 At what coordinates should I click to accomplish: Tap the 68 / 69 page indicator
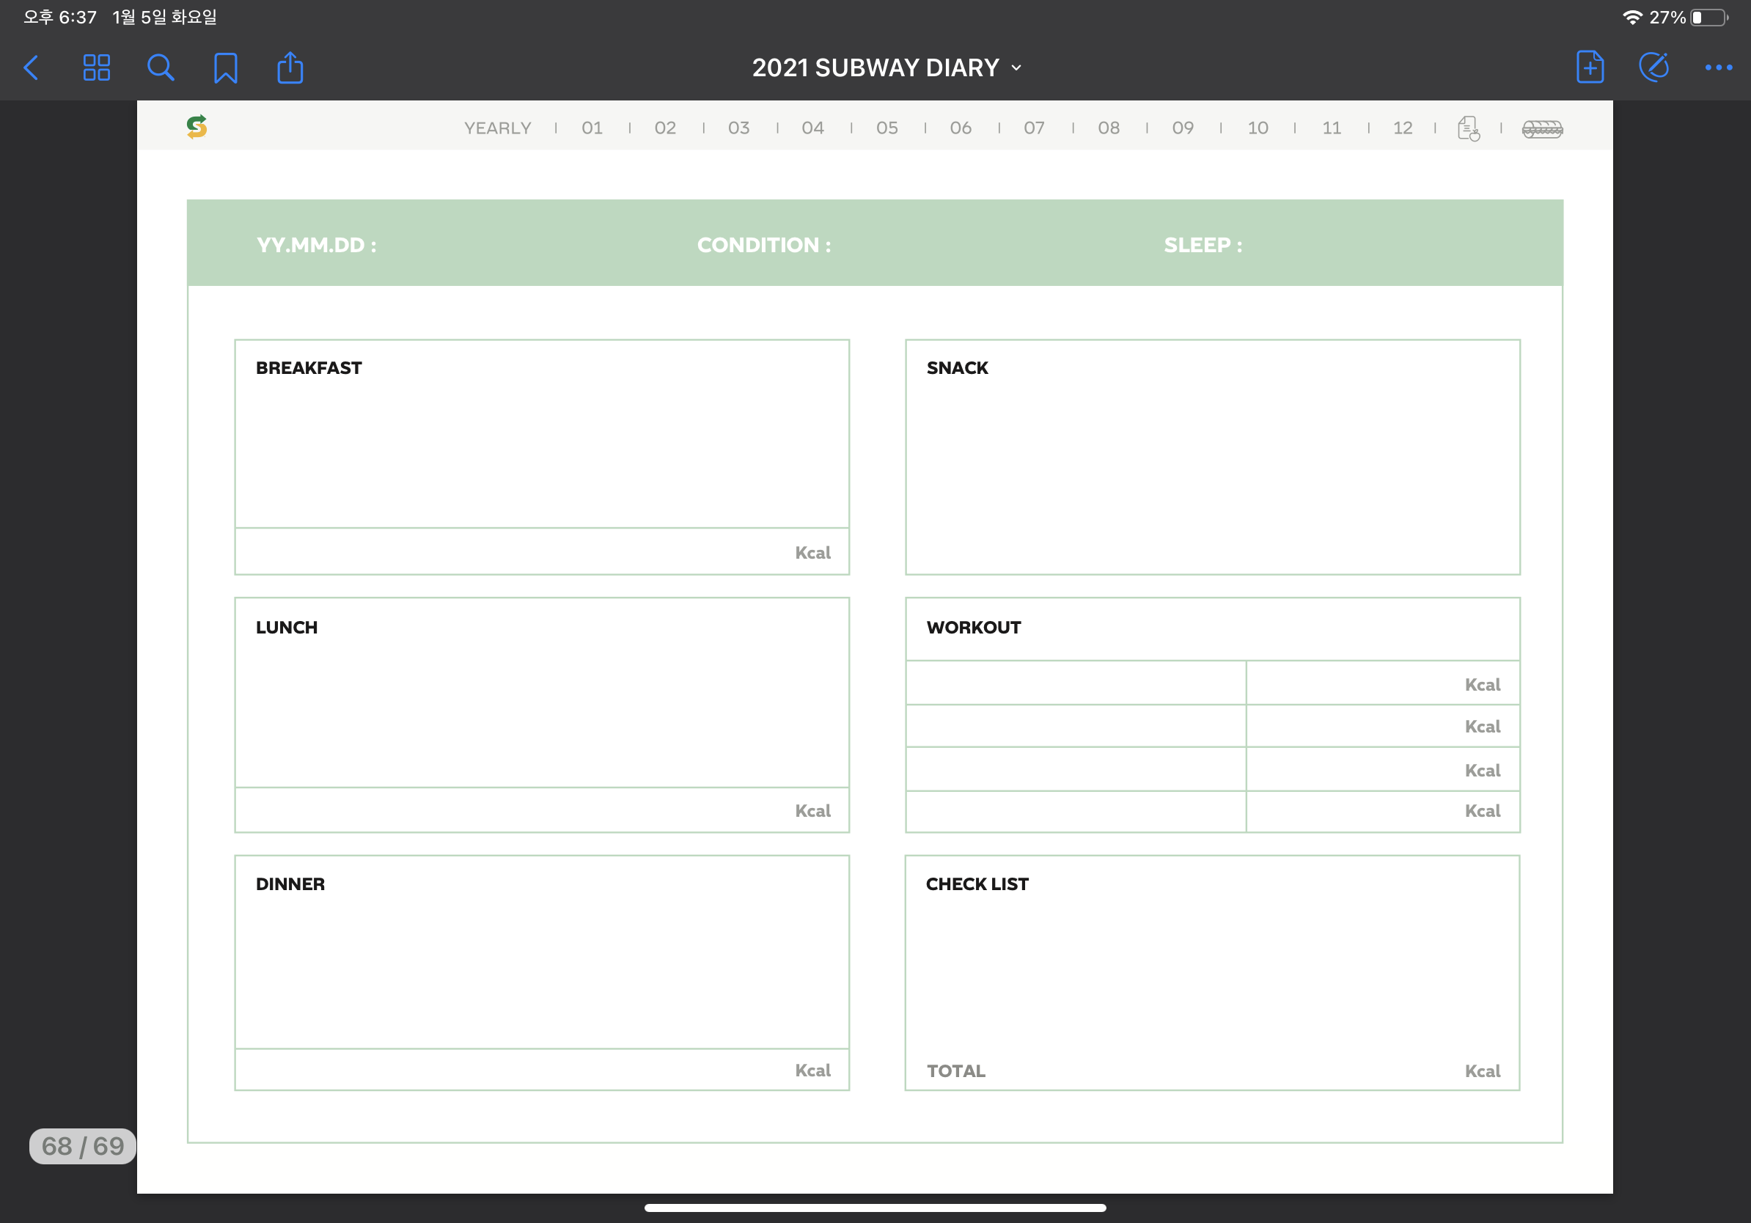click(x=82, y=1145)
